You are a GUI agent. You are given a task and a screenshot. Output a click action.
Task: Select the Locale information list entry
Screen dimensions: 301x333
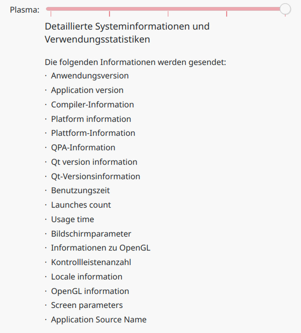coord(87,277)
